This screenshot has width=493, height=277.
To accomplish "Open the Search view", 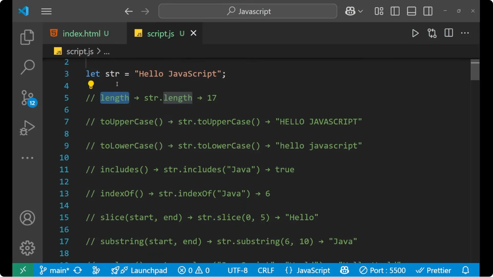I will [27, 67].
